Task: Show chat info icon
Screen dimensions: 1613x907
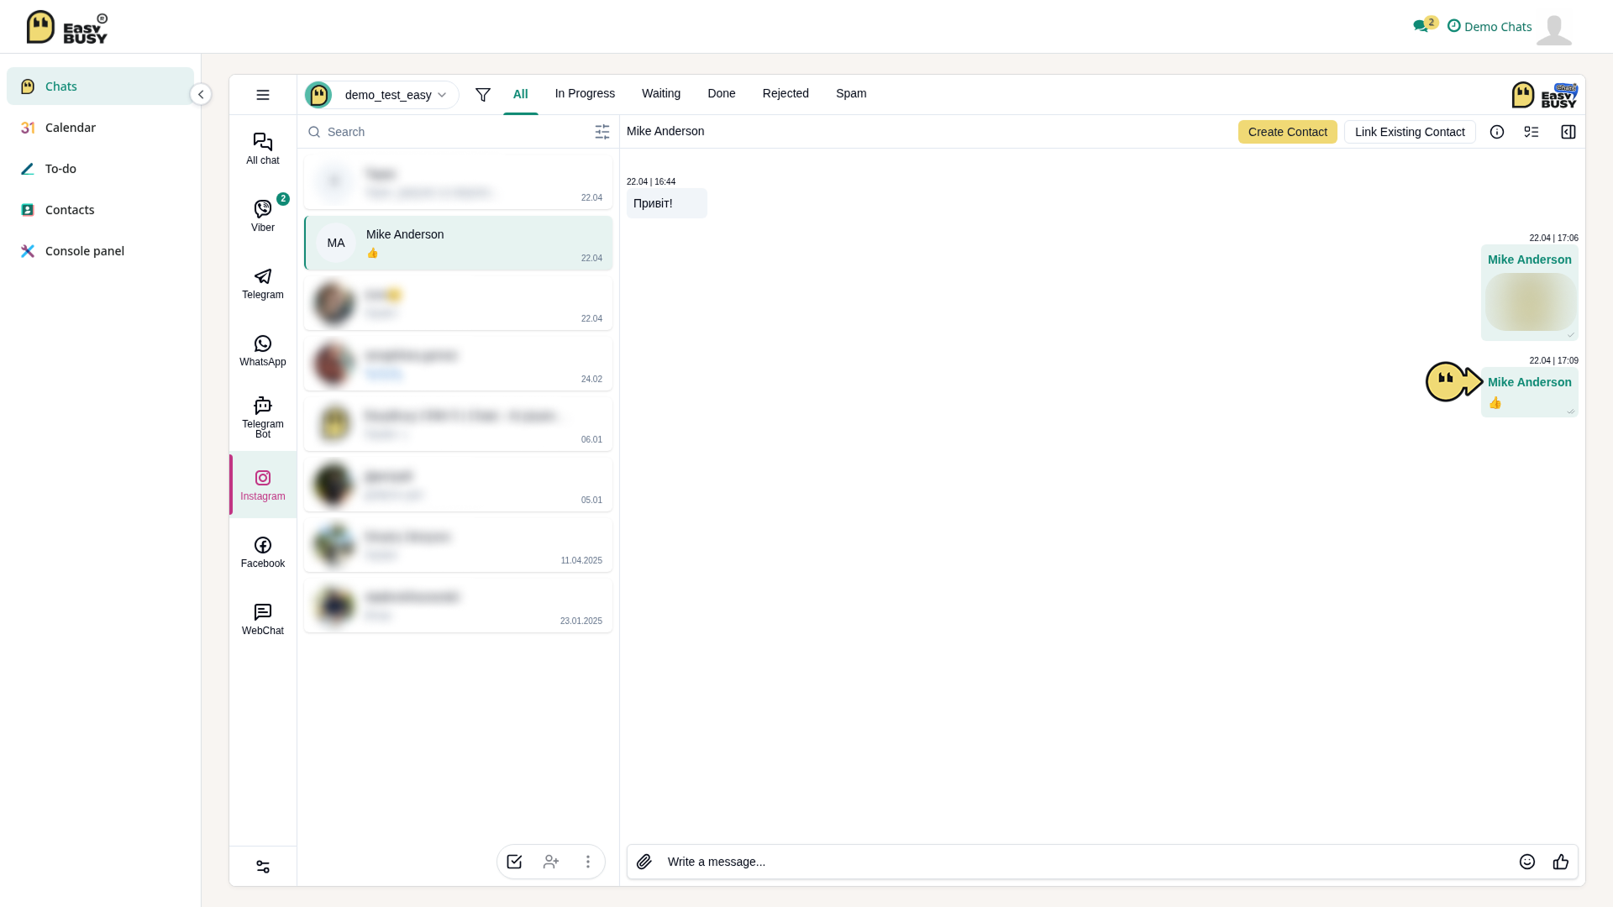Action: pyautogui.click(x=1497, y=132)
